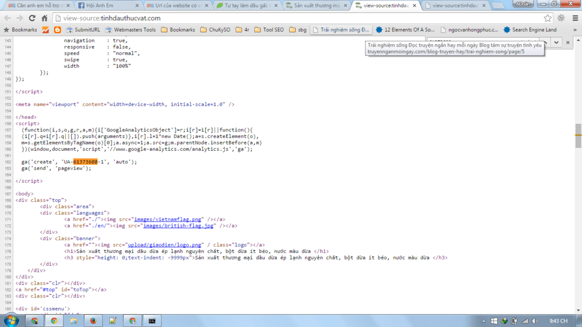Screen dimensions: 582x327
Task: Open the notepad editor taskbar icon
Action: [113, 321]
